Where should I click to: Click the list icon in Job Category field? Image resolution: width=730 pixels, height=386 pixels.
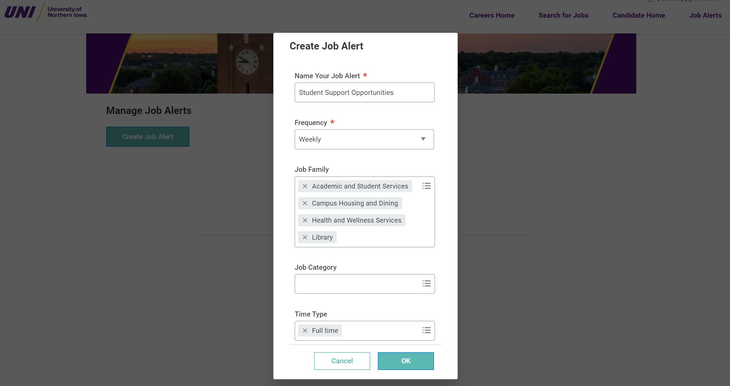pyautogui.click(x=426, y=284)
